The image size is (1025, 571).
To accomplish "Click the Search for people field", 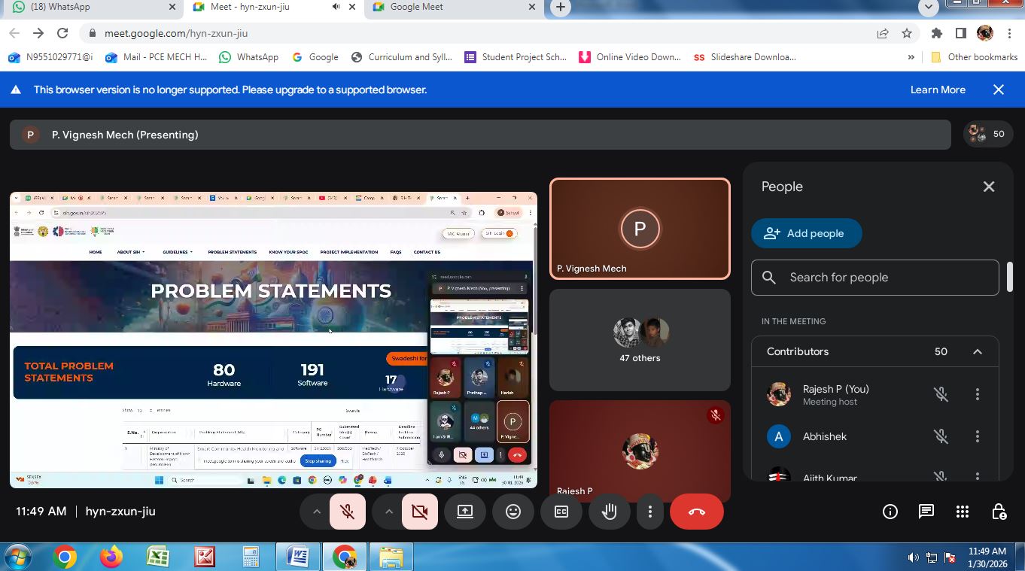I will (x=874, y=278).
